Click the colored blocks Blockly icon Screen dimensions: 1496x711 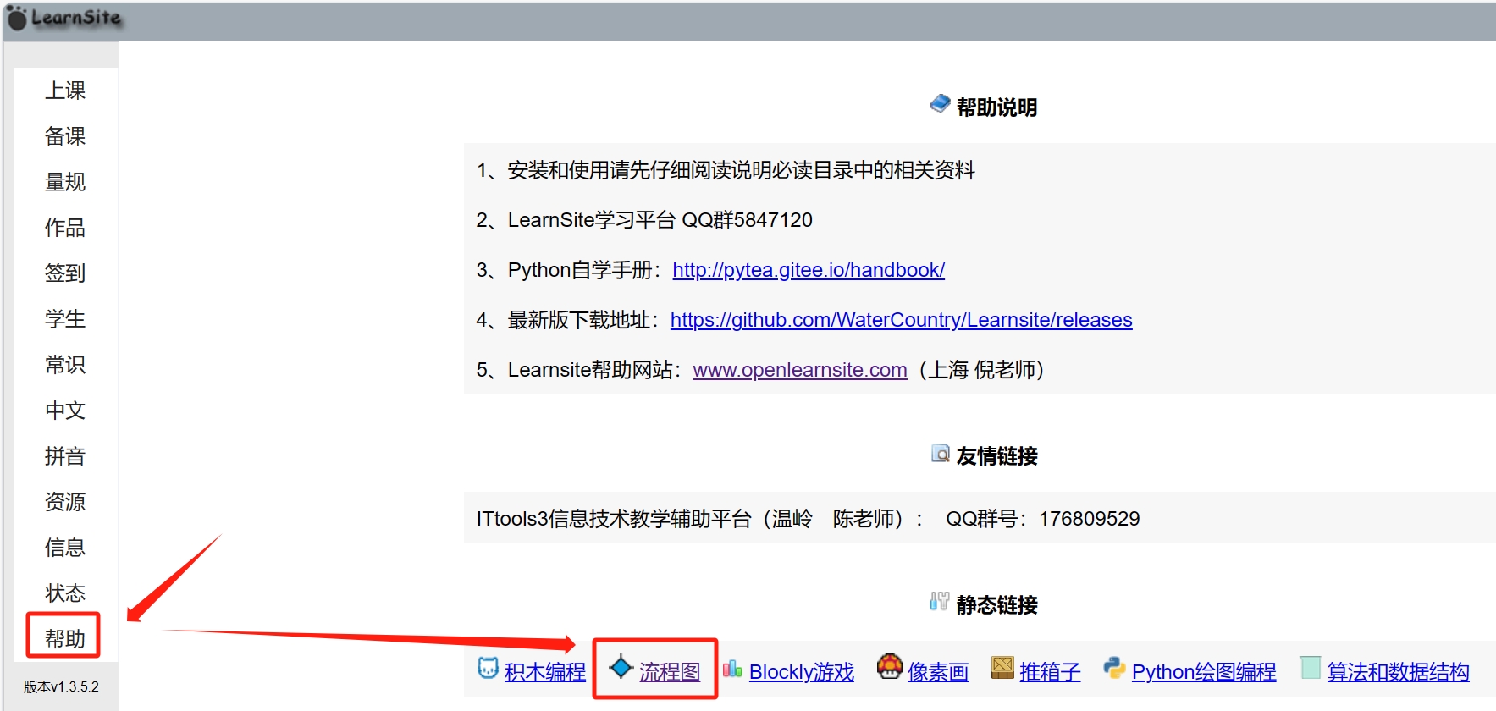[x=732, y=669]
